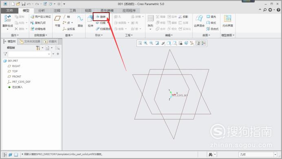
Task: Open the Surfaces (曲面) group dropdown
Action: pyautogui.click(x=206, y=35)
